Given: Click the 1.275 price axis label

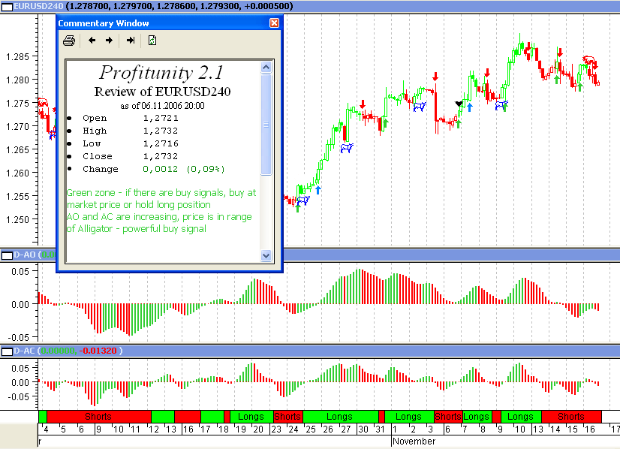Looking at the screenshot, I should click(18, 104).
